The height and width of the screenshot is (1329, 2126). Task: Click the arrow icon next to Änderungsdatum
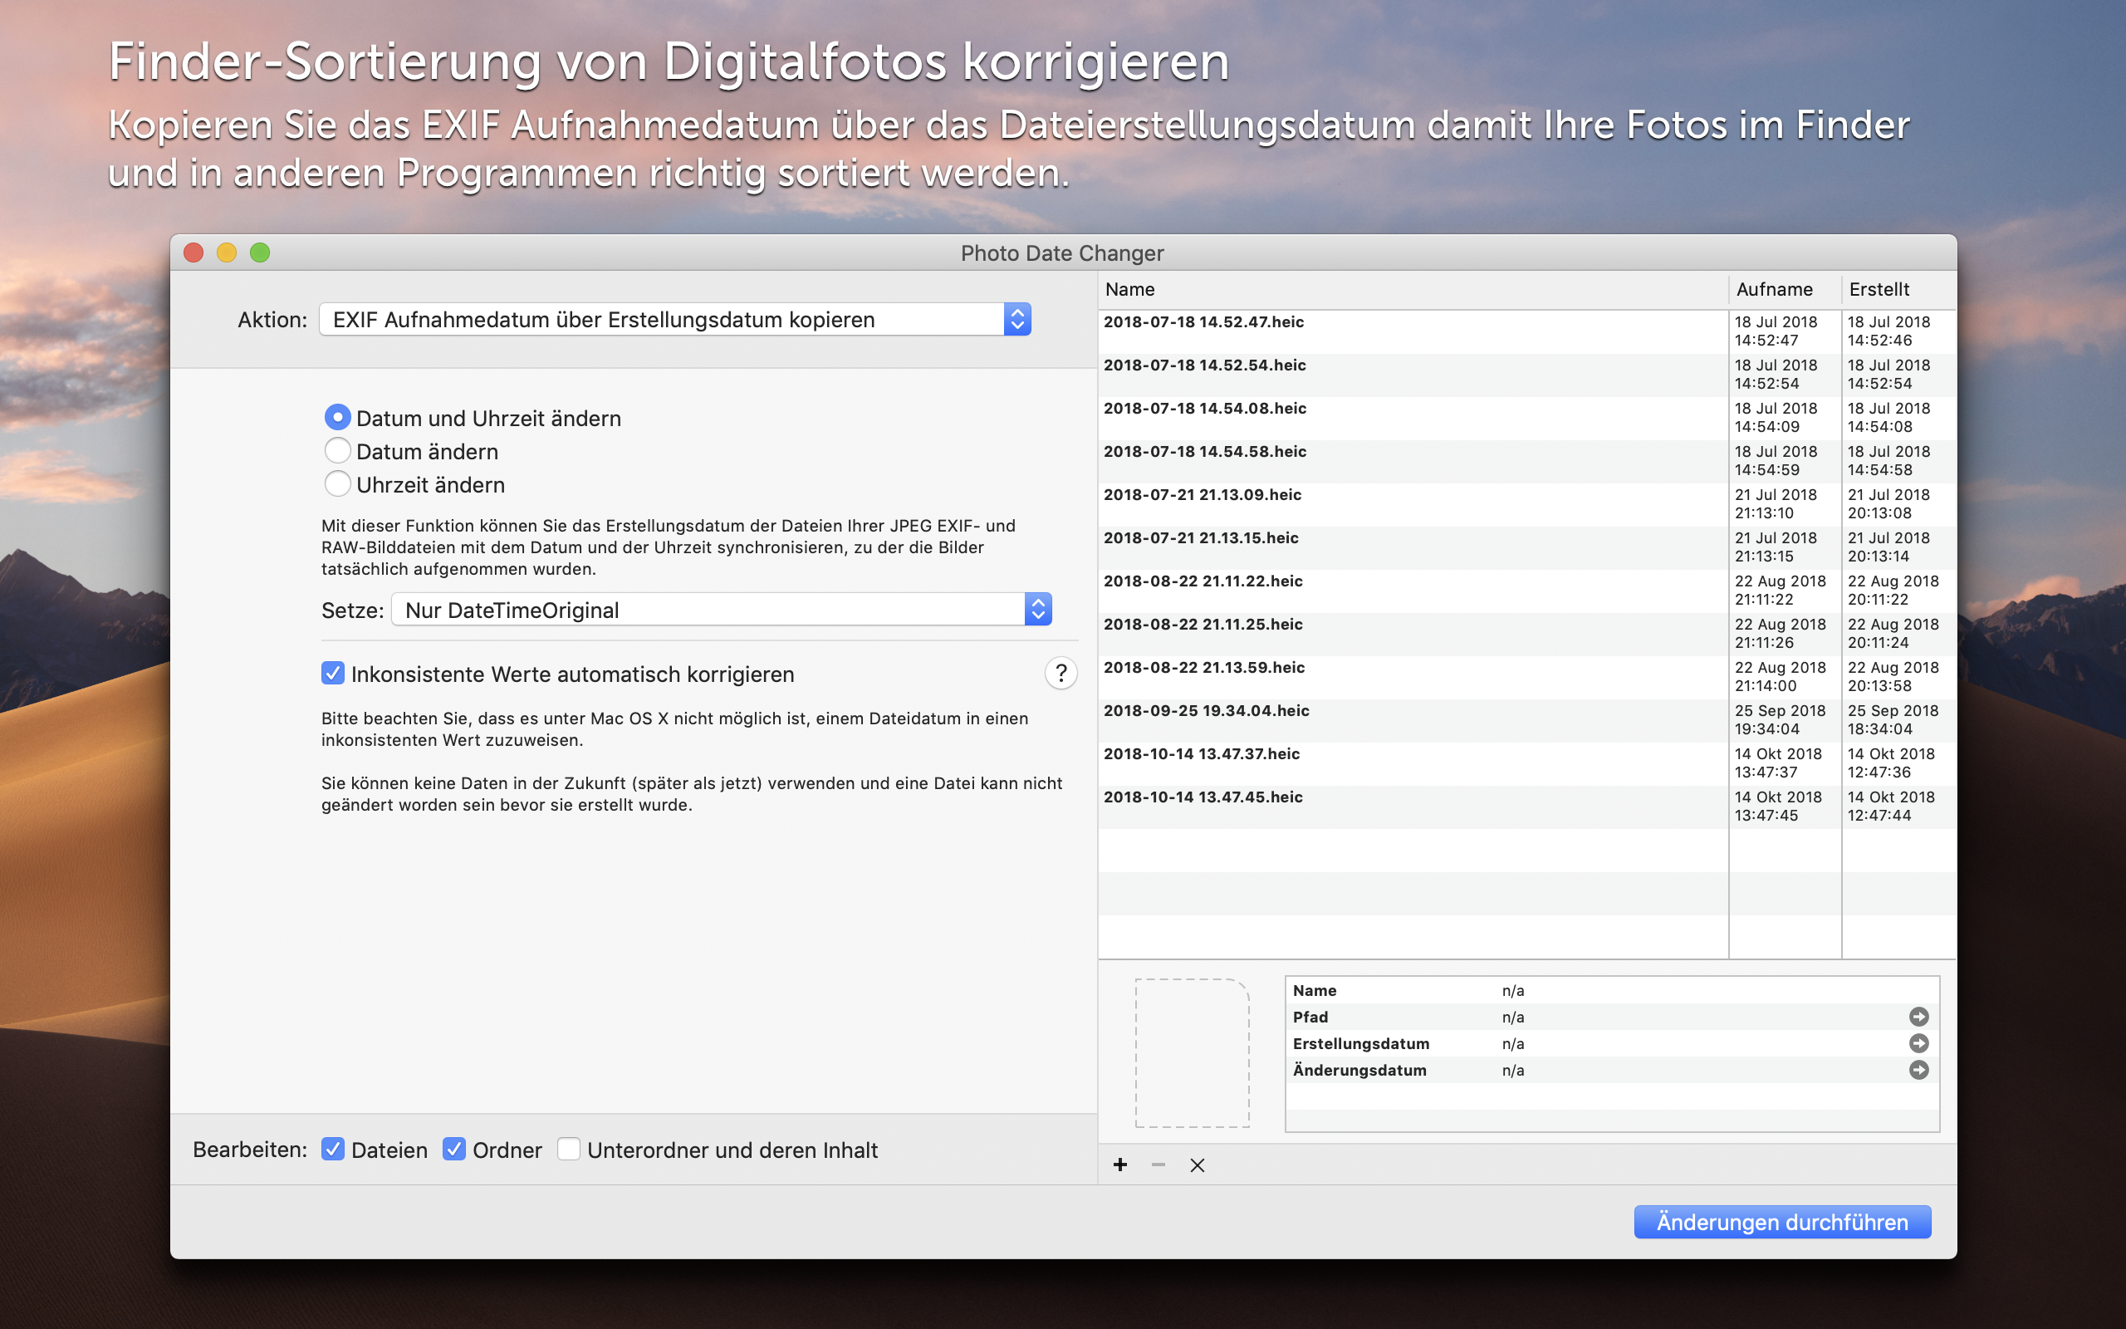1918,1070
